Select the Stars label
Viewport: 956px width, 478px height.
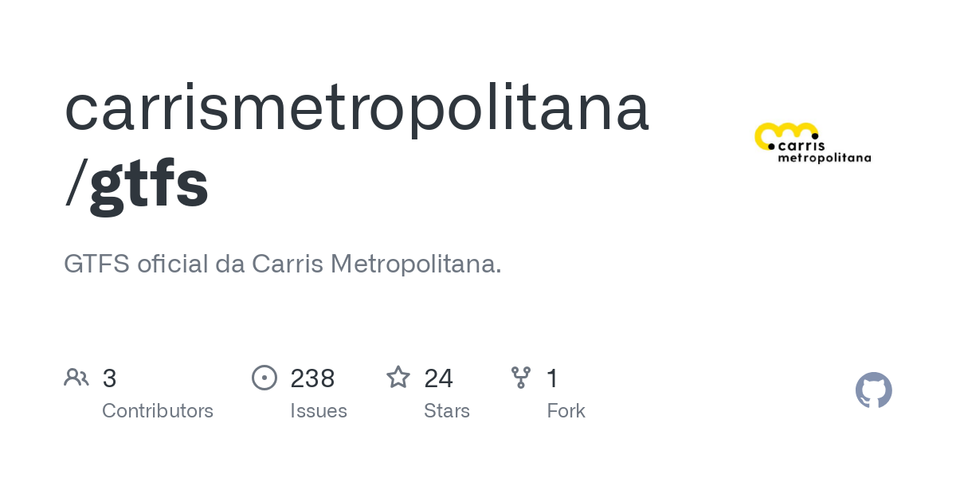pos(447,411)
